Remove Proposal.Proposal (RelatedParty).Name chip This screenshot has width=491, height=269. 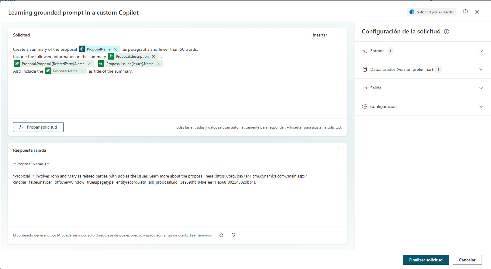89,64
